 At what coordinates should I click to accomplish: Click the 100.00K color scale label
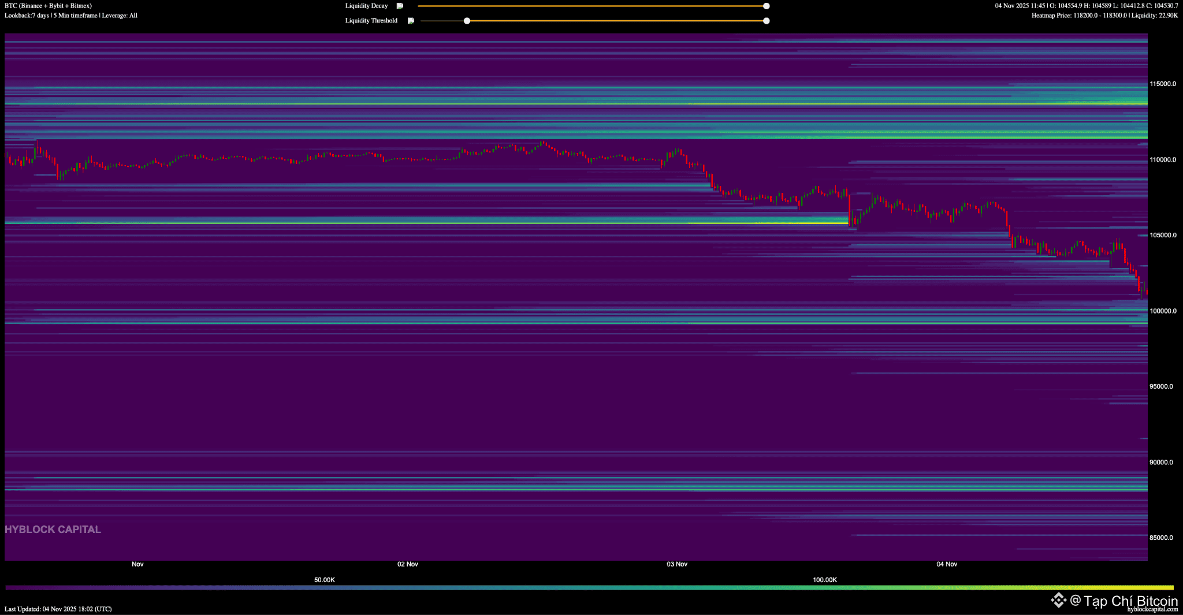coord(824,580)
